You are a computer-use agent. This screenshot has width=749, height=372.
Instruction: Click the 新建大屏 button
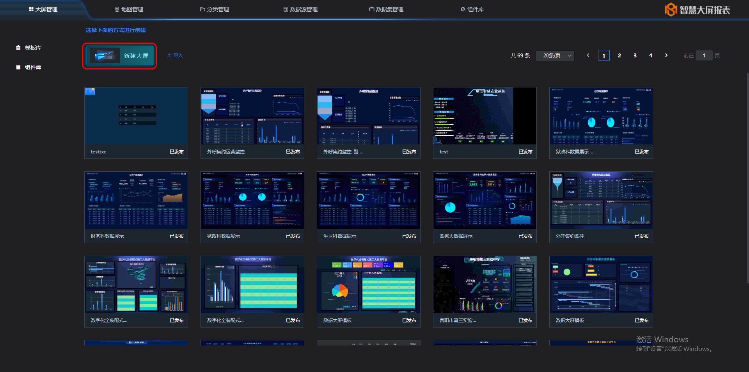coord(119,56)
